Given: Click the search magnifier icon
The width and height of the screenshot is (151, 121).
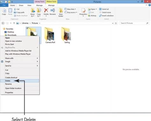Looking at the screenshot, I should 147,23.
